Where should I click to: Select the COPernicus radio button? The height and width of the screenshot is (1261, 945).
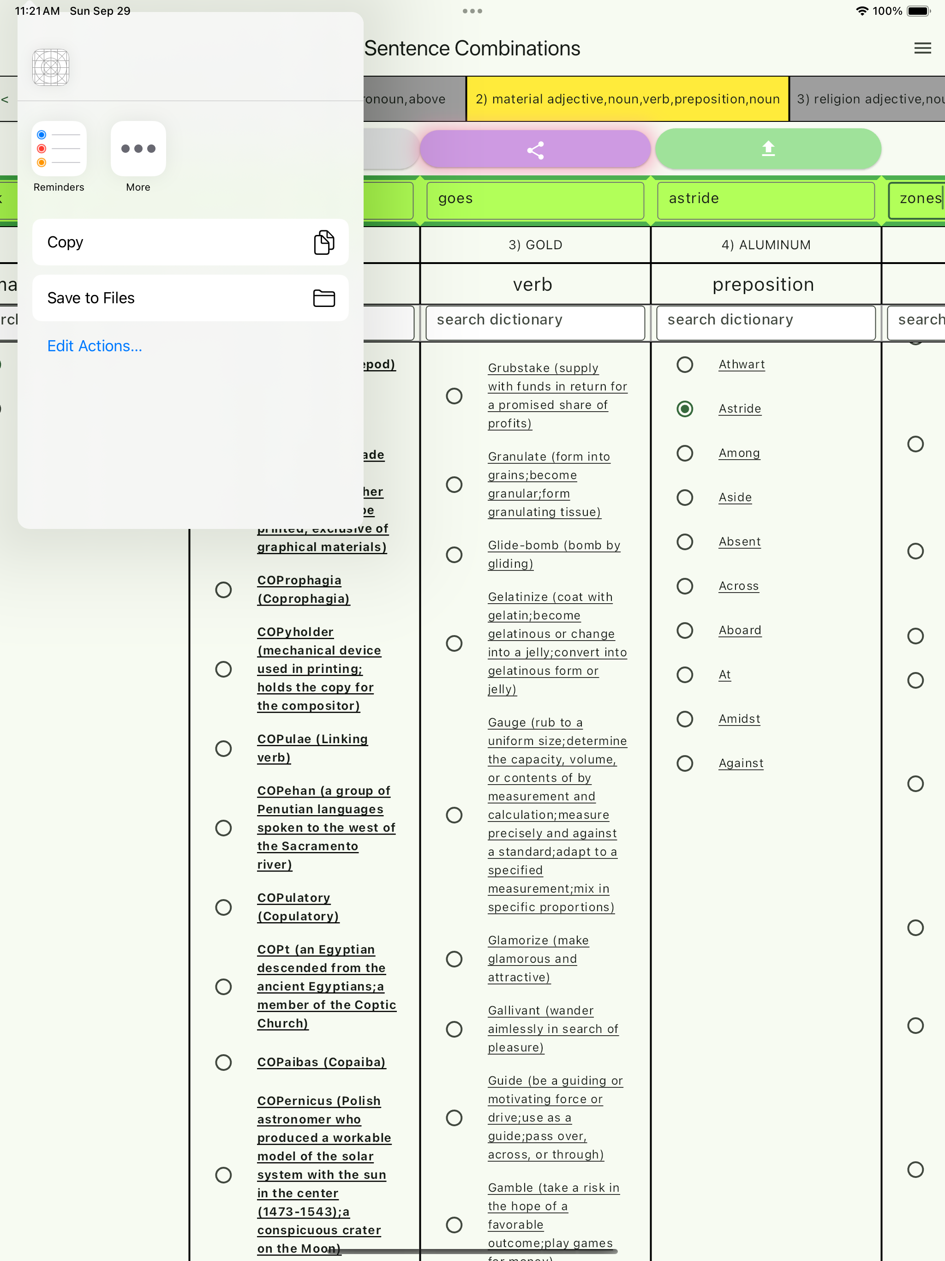[223, 1175]
